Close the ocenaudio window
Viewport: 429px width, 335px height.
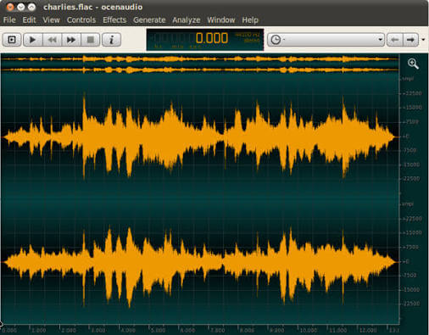10,7
